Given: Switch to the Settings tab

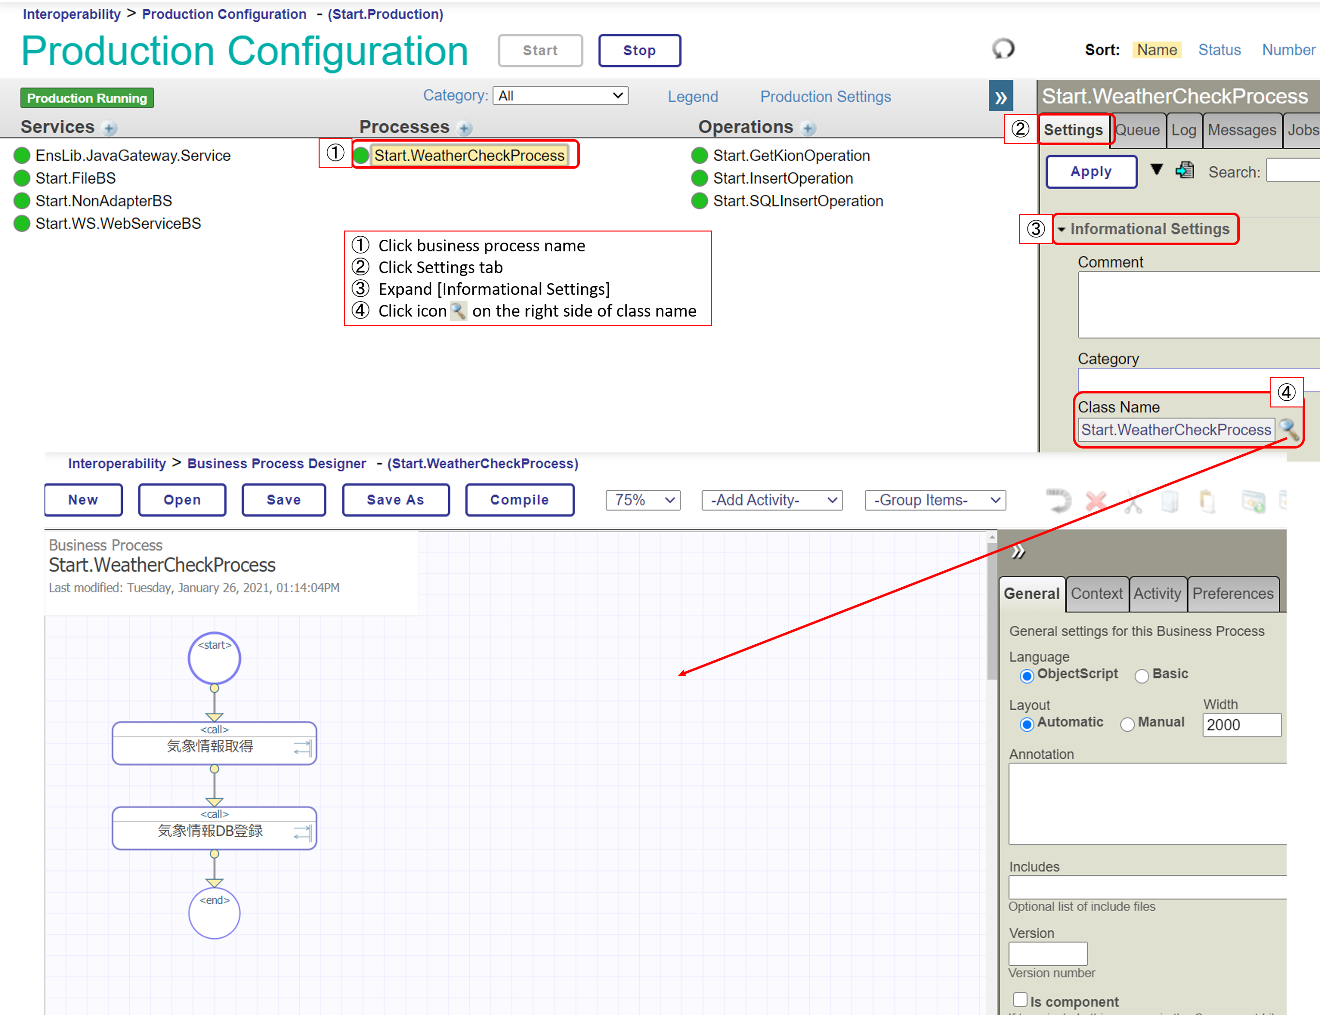Looking at the screenshot, I should click(x=1073, y=130).
